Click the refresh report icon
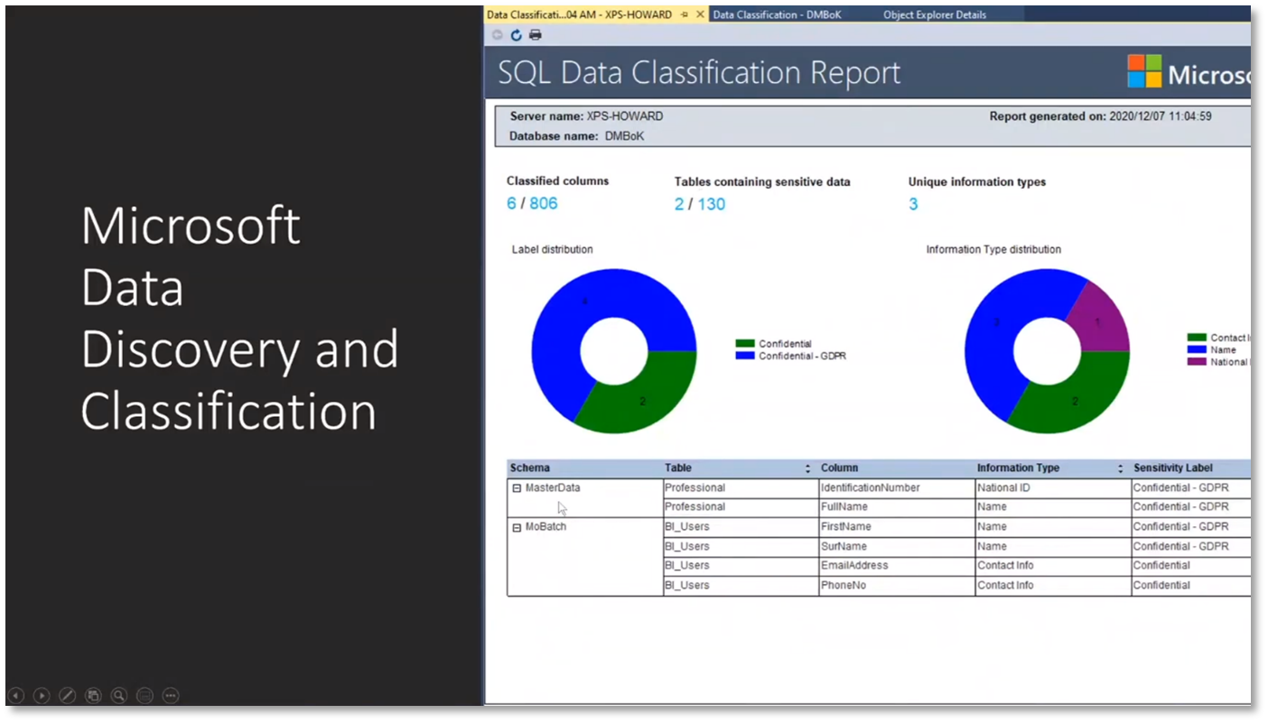Image resolution: width=1268 pixels, height=723 pixels. [517, 35]
